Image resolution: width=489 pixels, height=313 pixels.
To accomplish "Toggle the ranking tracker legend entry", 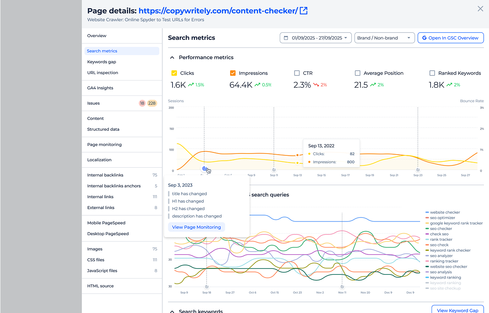I will click(x=442, y=261).
